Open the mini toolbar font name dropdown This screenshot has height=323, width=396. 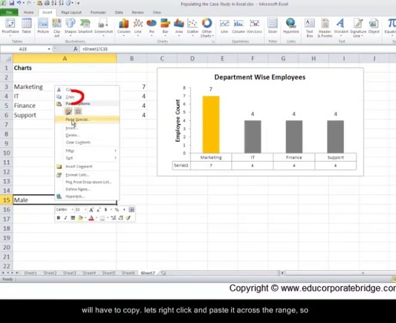point(72,210)
